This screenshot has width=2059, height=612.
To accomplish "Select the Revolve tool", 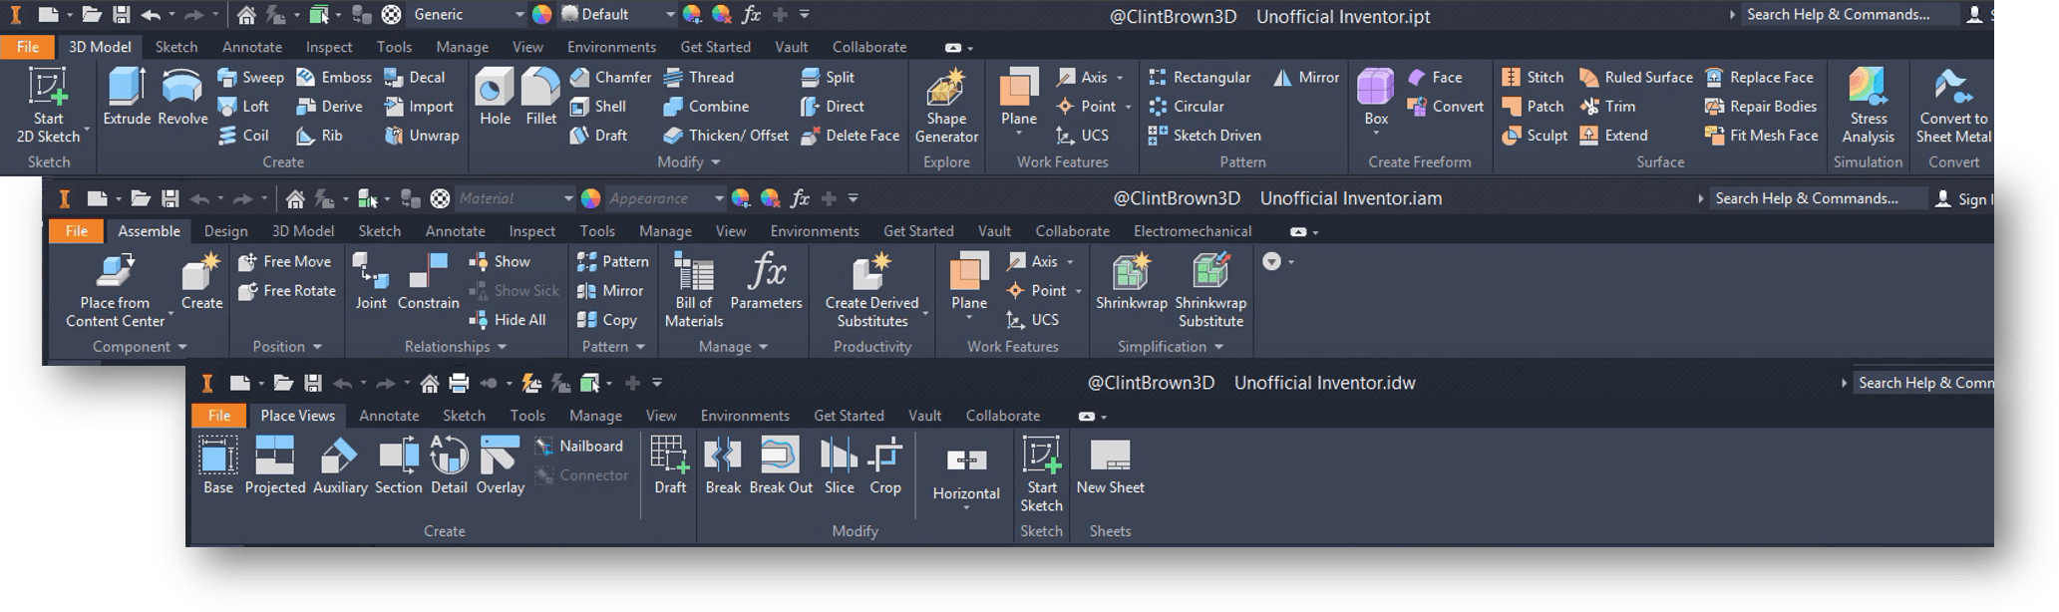I will tap(182, 97).
